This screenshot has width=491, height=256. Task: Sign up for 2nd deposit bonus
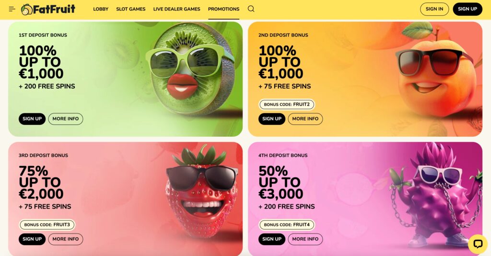[272, 119]
